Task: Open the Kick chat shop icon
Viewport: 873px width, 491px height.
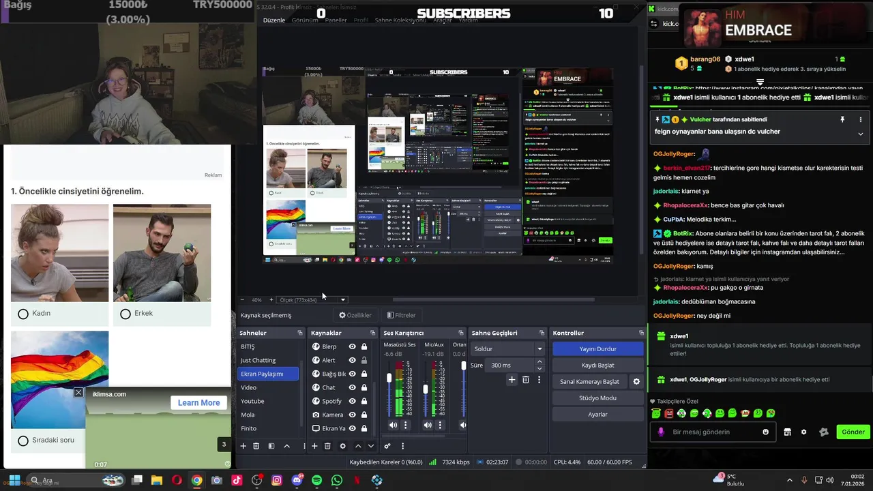Action: [787, 432]
